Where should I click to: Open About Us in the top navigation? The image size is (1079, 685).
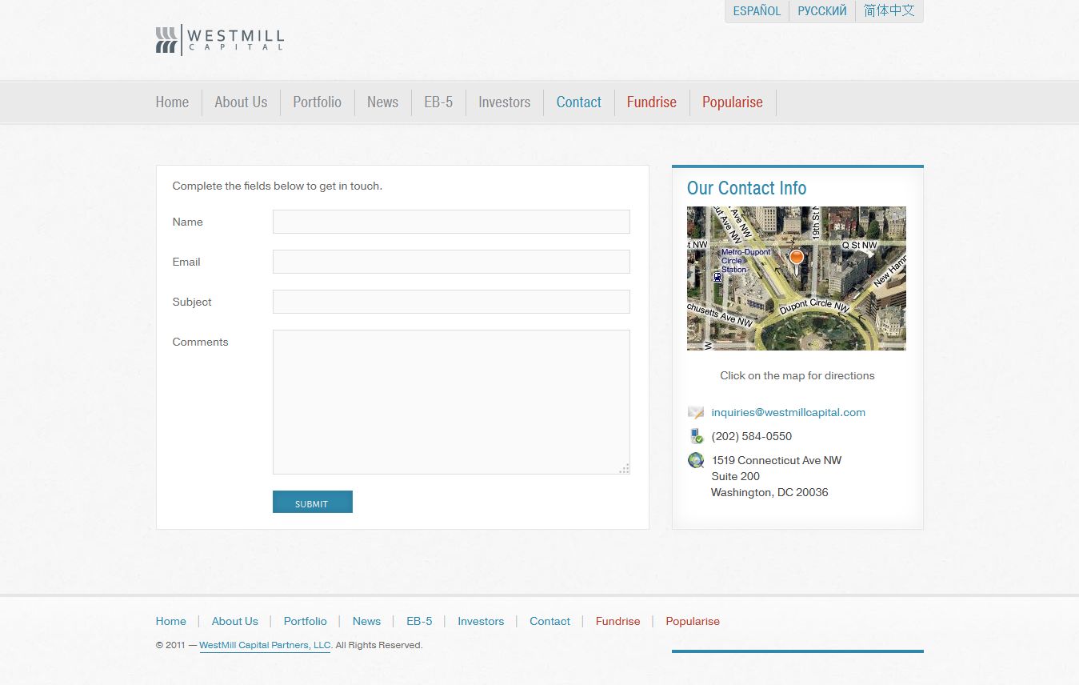pos(241,102)
